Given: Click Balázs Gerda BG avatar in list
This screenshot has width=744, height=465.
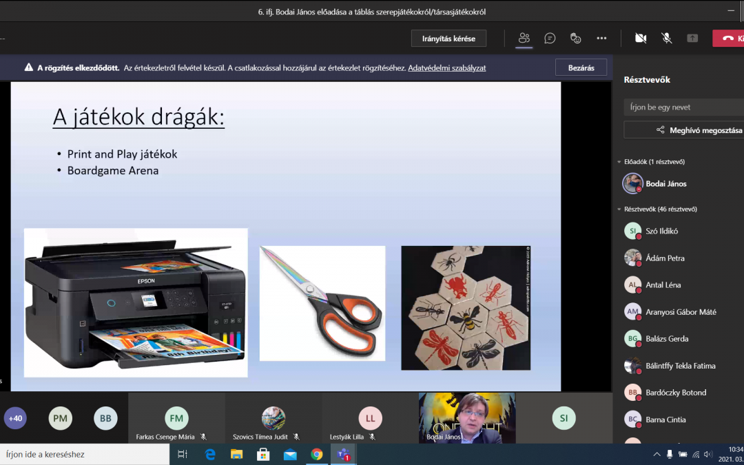Looking at the screenshot, I should coord(632,339).
